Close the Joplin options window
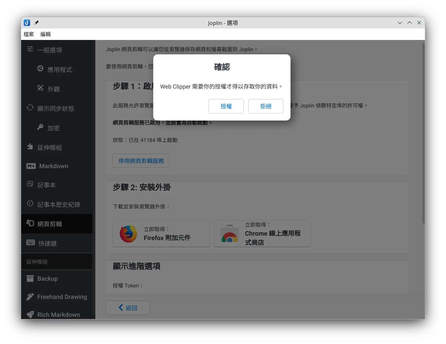 tap(419, 23)
